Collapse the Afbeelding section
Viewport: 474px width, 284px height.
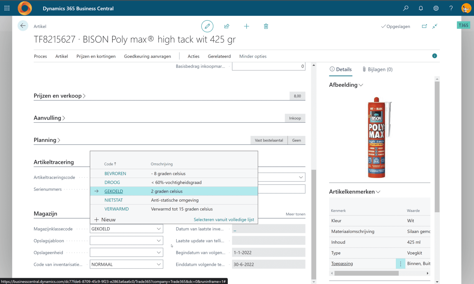346,85
